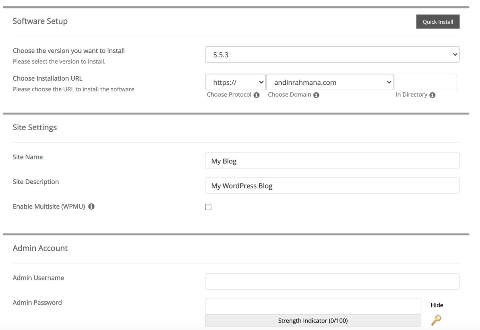The height and width of the screenshot is (330, 480).
Task: Enable the Multisite WPMU checkbox
Action: (208, 207)
